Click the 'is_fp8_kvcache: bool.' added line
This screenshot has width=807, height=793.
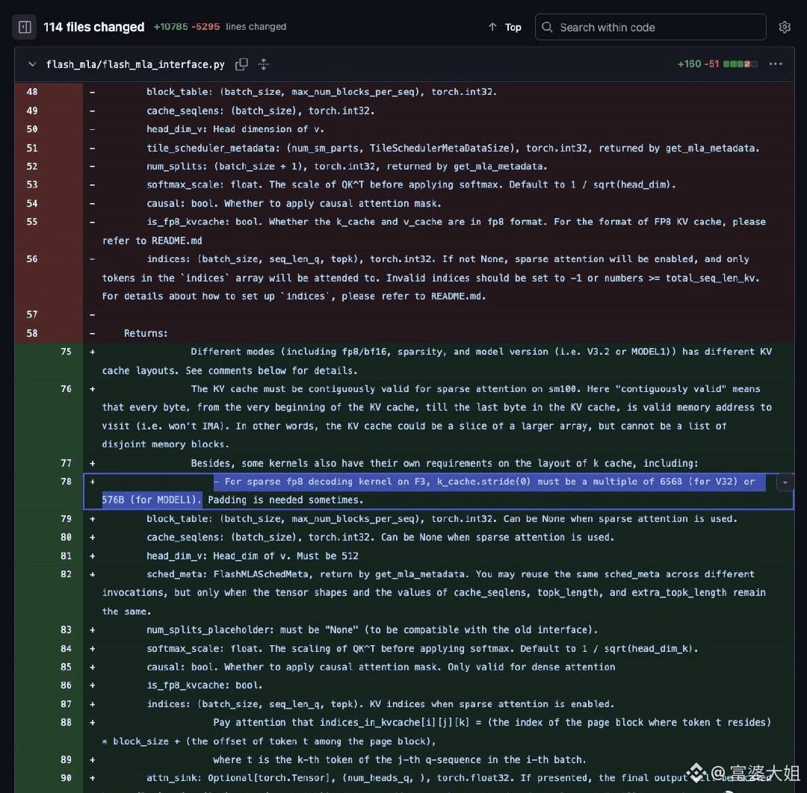[x=204, y=685]
